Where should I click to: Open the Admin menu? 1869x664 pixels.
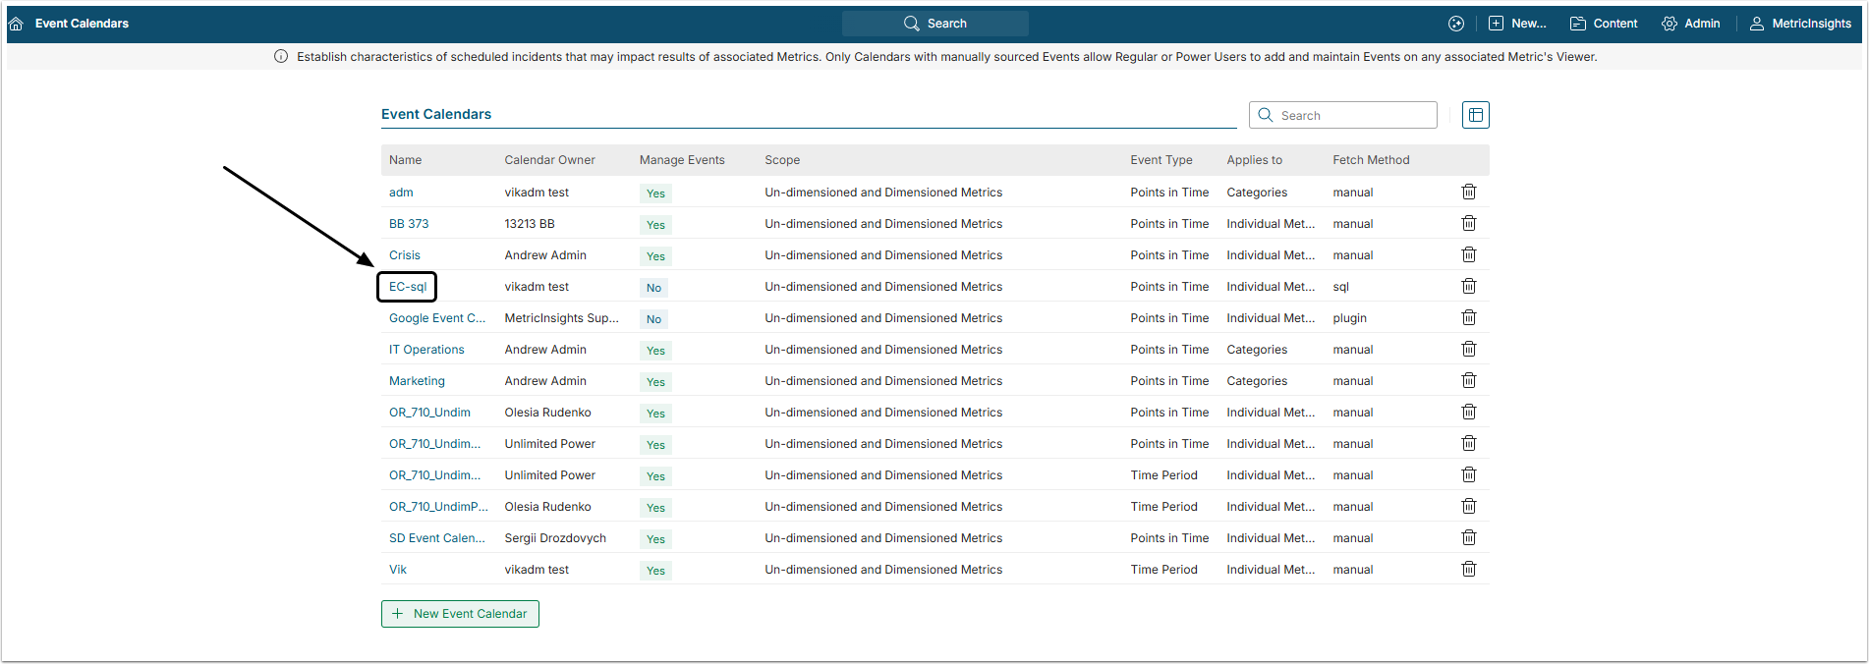coord(1690,24)
